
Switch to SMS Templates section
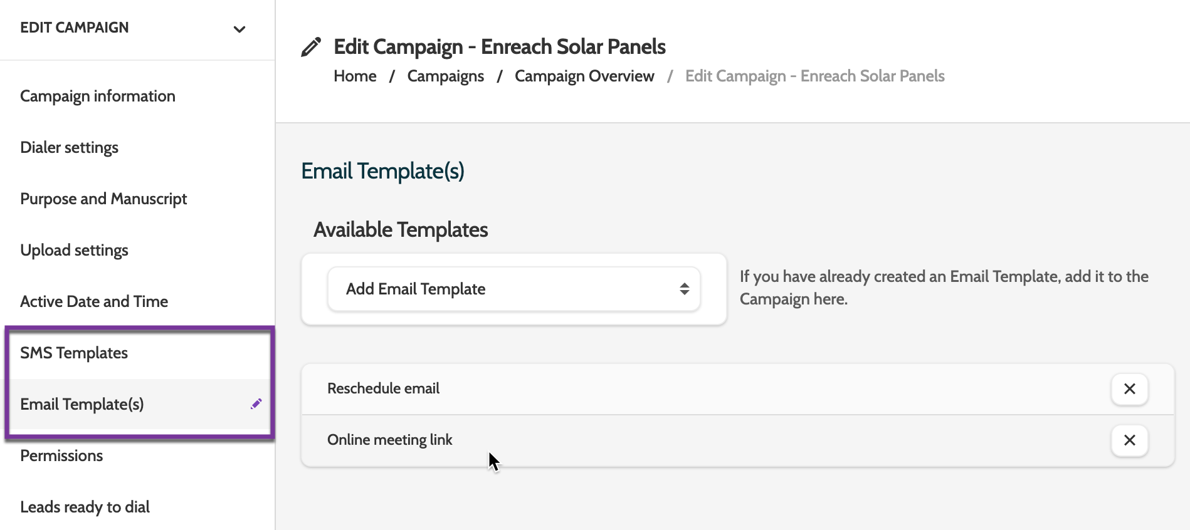click(x=74, y=353)
